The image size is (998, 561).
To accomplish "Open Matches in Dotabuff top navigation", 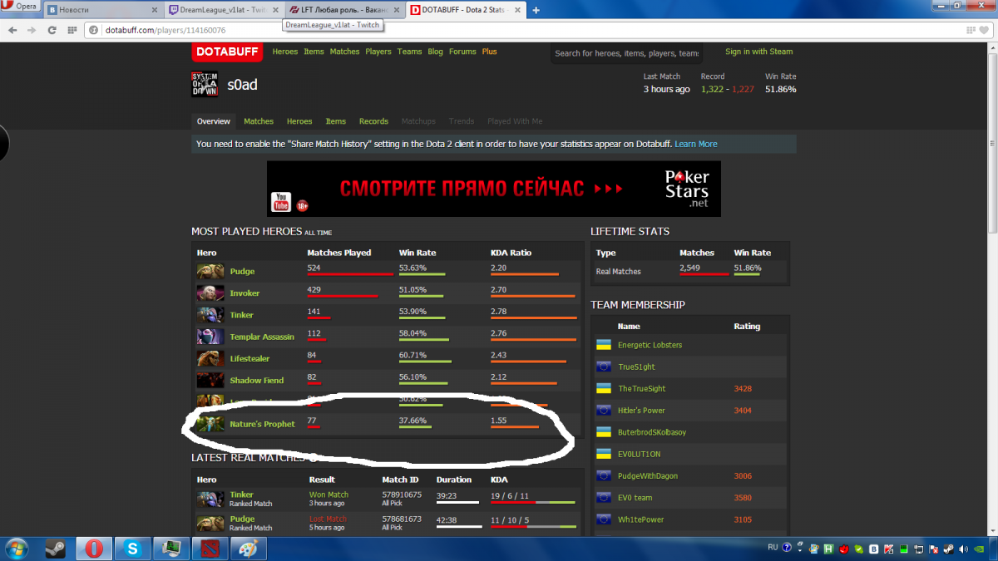I will tap(344, 52).
